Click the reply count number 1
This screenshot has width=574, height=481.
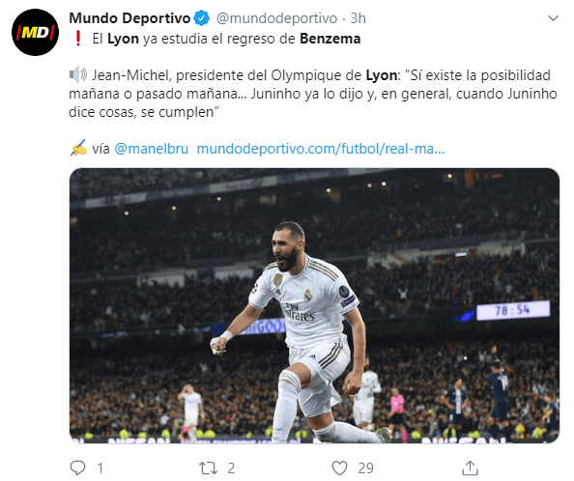[x=100, y=468]
